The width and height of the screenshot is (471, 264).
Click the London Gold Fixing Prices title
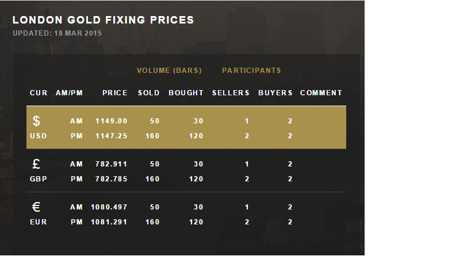[104, 20]
